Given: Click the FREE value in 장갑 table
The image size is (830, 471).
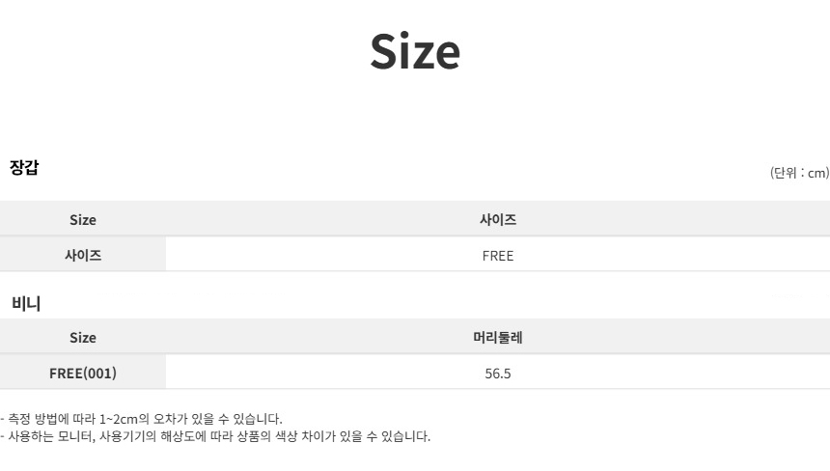Looking at the screenshot, I should pos(498,256).
